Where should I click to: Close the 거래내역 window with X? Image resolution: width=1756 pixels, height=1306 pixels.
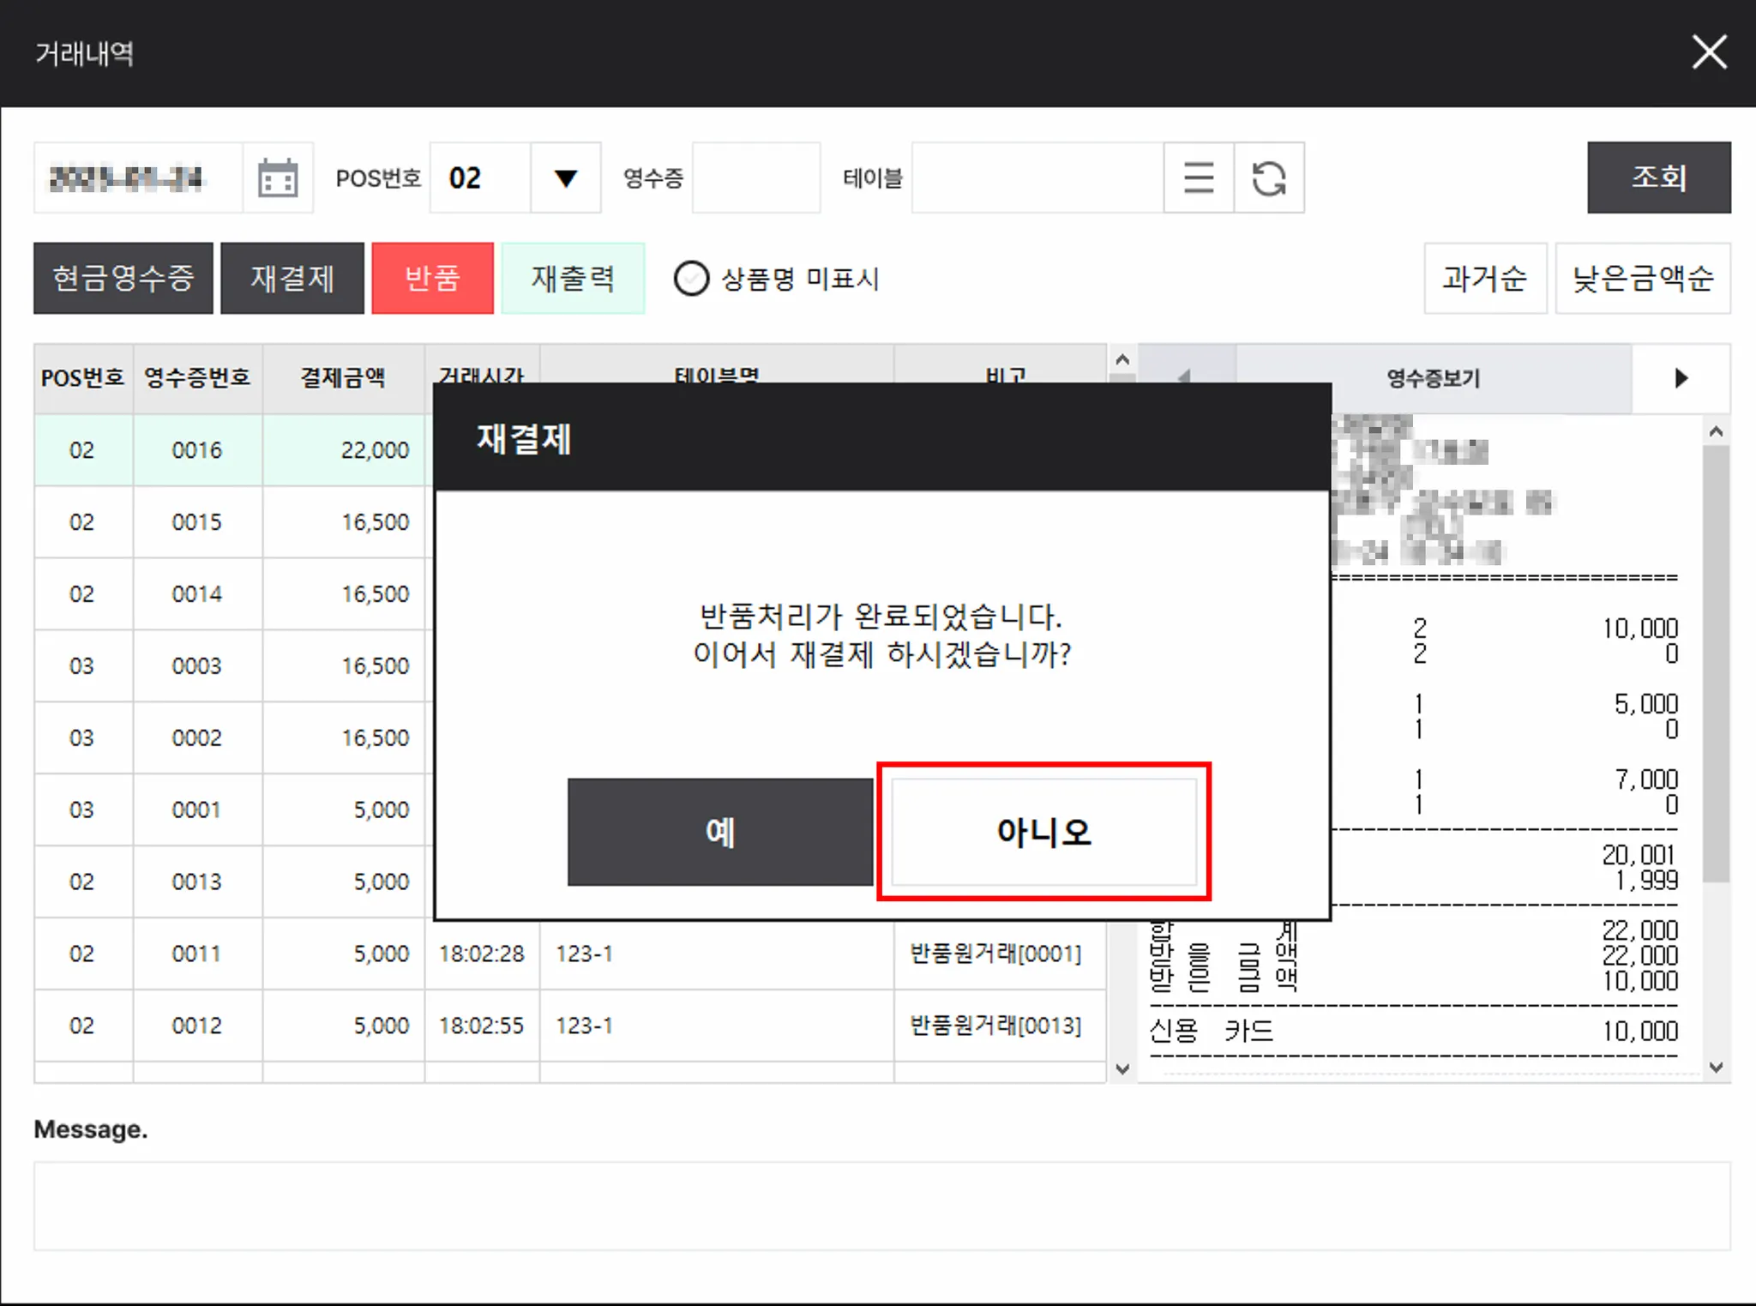click(x=1708, y=52)
